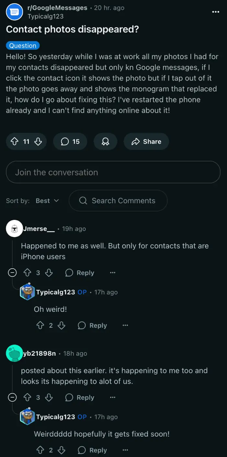Upvote the Contact photos disappeared post
The image size is (227, 457).
click(15, 142)
